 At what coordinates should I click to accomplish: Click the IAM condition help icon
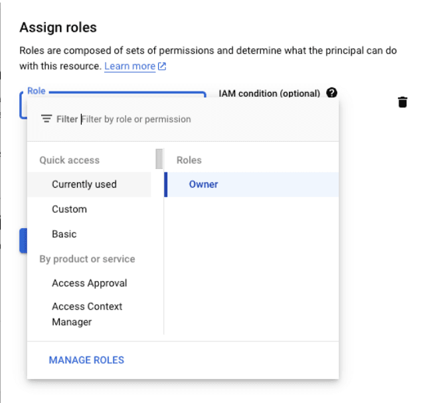332,93
